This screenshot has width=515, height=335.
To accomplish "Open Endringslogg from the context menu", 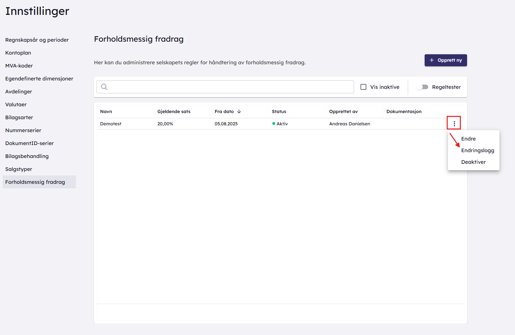I will [477, 150].
